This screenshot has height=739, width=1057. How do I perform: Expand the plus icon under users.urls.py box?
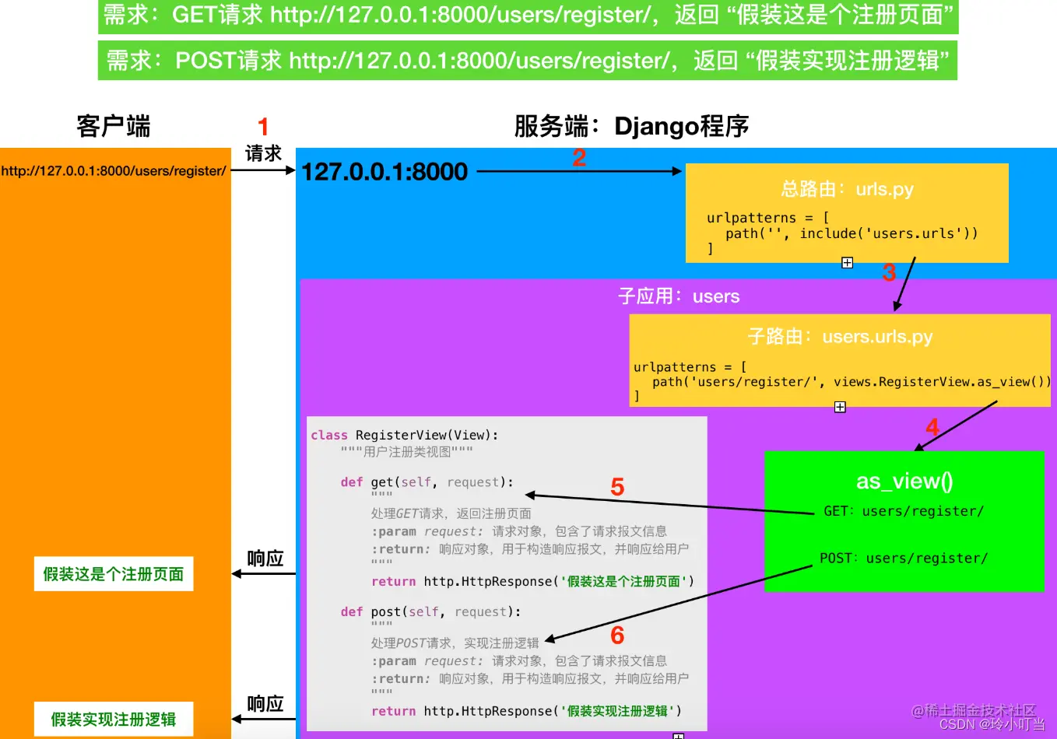tap(841, 407)
